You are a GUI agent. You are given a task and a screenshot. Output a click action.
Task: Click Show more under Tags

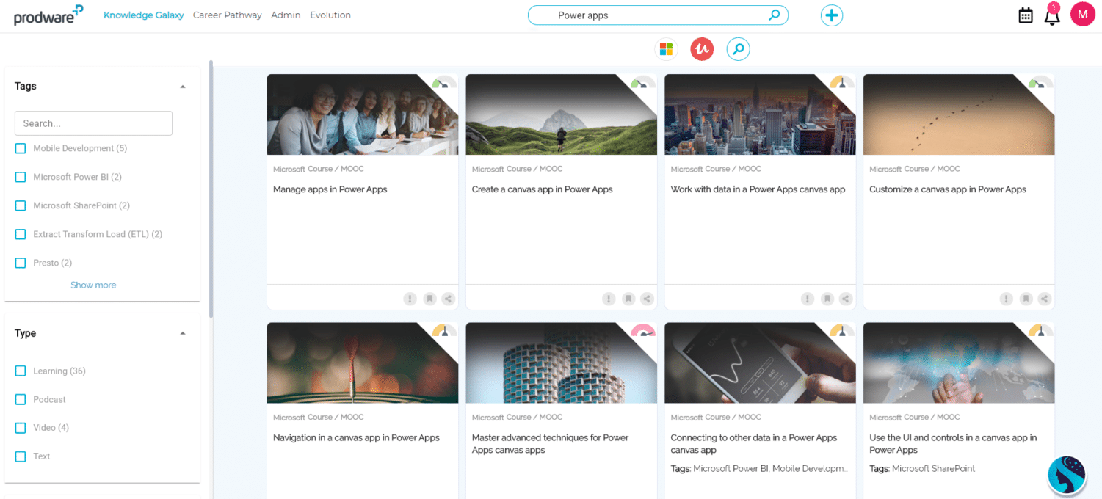coord(93,285)
